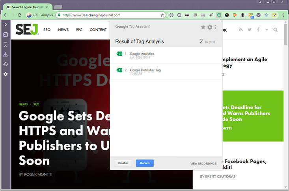Image resolution: width=289 pixels, height=191 pixels.
Task: Open the downloads icon in left sidebar
Action: (6, 54)
